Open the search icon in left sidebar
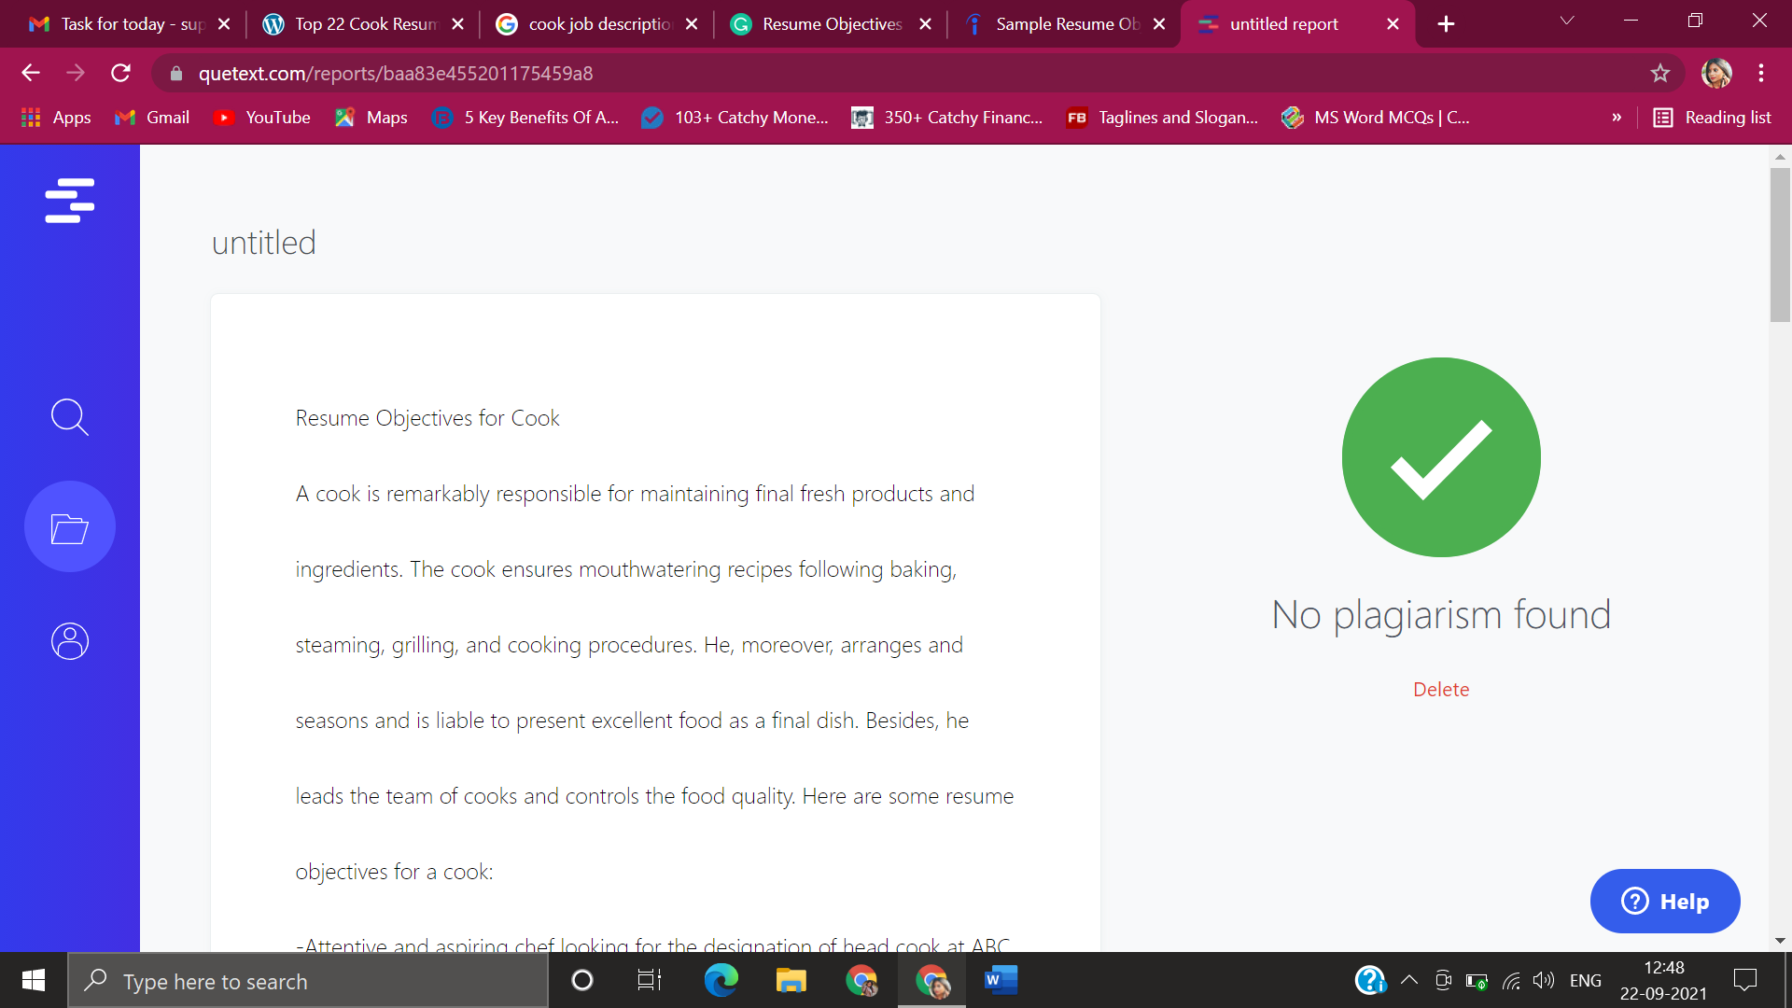Screen dimensions: 1792x1008 pyautogui.click(x=70, y=417)
